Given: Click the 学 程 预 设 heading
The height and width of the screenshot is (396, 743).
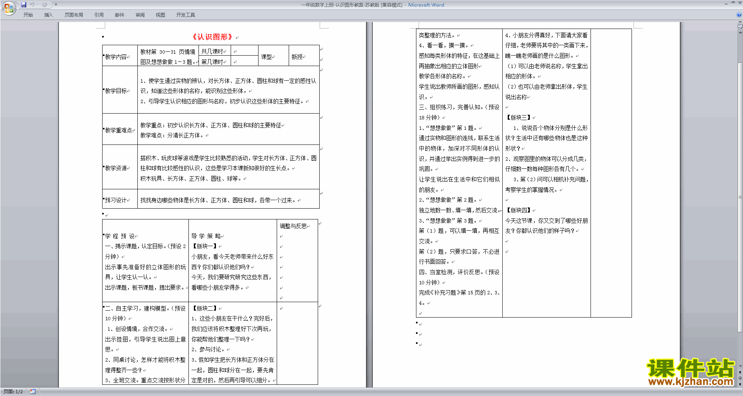Looking at the screenshot, I should coord(120,236).
